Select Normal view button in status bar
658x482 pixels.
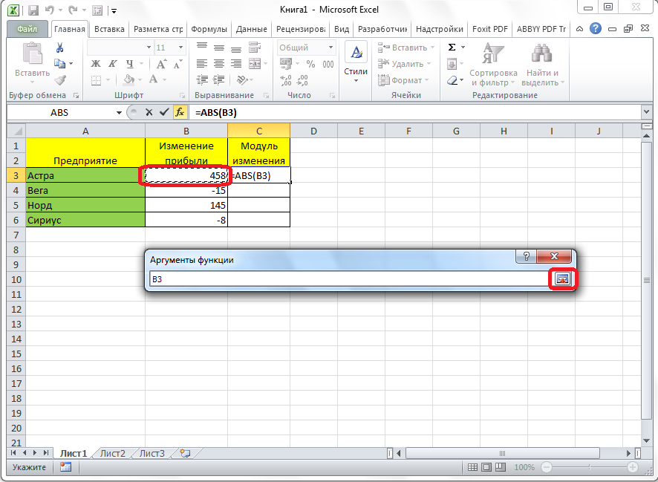[x=472, y=467]
